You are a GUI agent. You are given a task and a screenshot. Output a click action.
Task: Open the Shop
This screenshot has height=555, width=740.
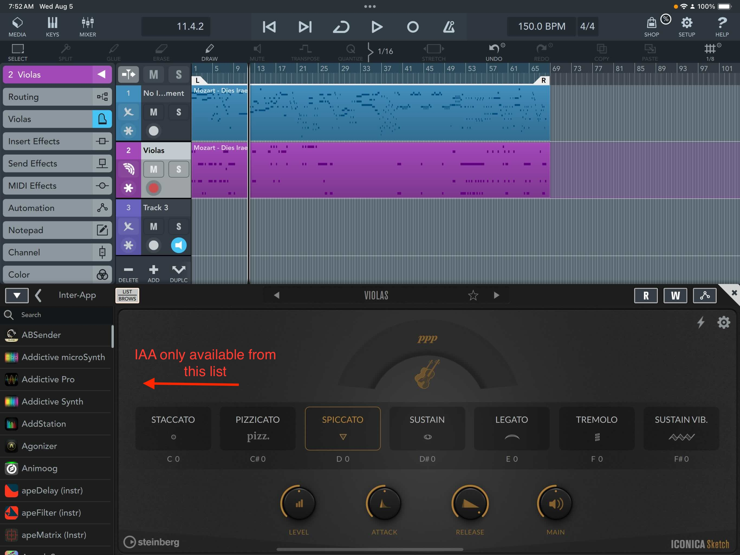(652, 27)
